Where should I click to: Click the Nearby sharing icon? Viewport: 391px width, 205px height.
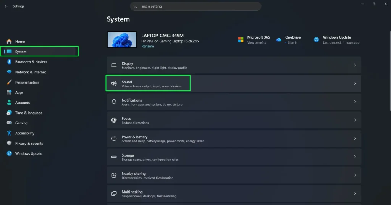(114, 175)
